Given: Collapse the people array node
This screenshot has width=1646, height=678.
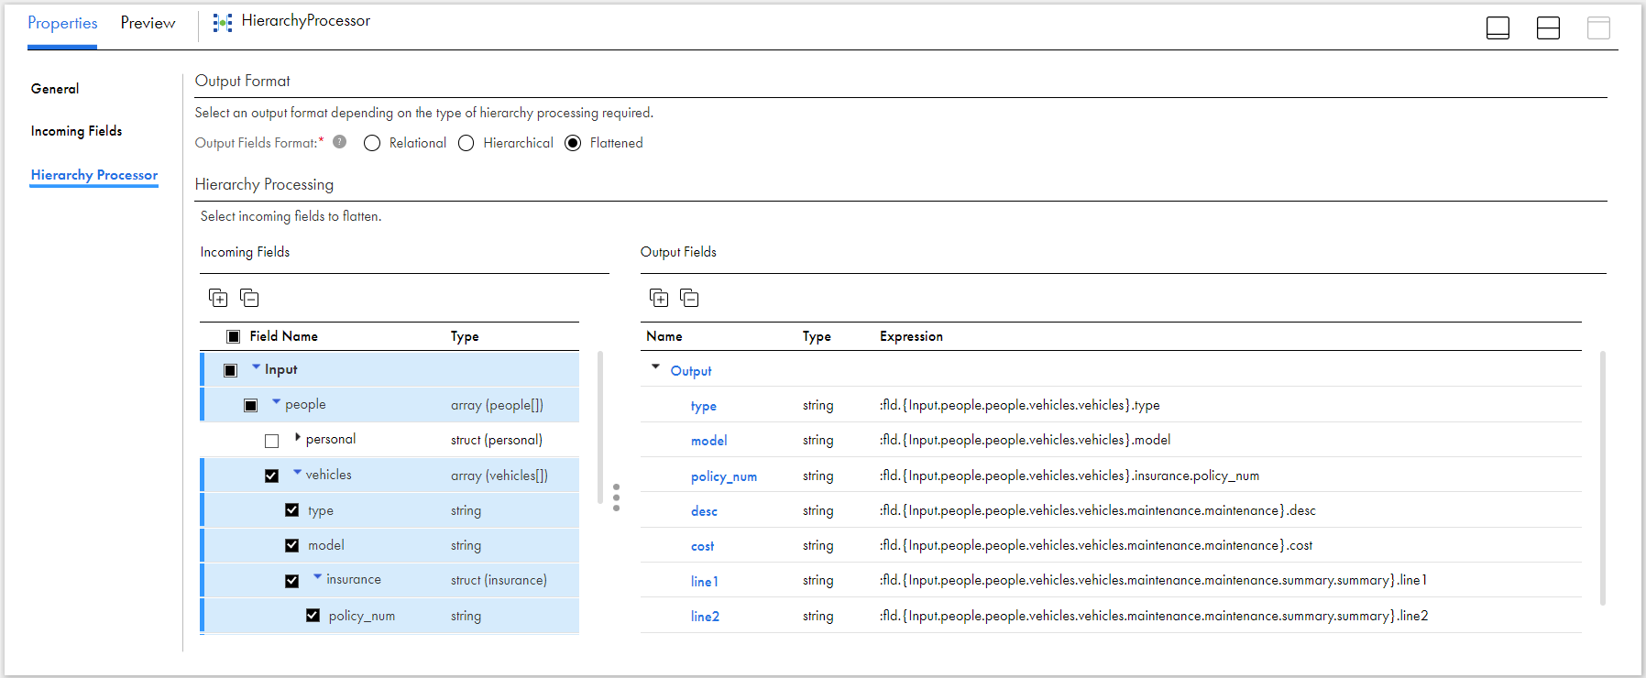Looking at the screenshot, I should coord(277,401).
